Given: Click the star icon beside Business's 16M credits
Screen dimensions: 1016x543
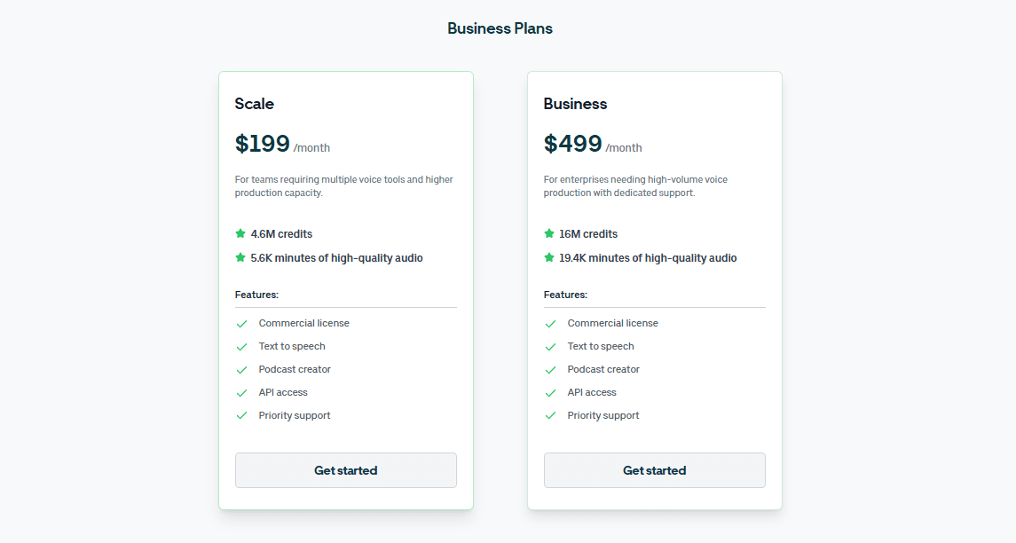Looking at the screenshot, I should (x=549, y=233).
